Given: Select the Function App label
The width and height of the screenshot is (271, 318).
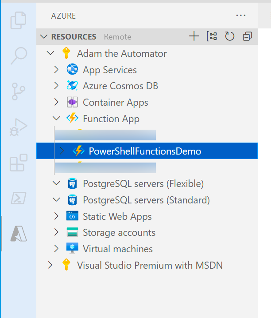Looking at the screenshot, I should coord(111,119).
